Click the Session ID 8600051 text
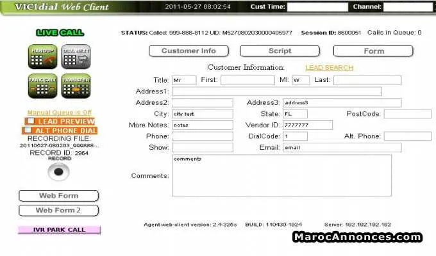 click(x=331, y=33)
